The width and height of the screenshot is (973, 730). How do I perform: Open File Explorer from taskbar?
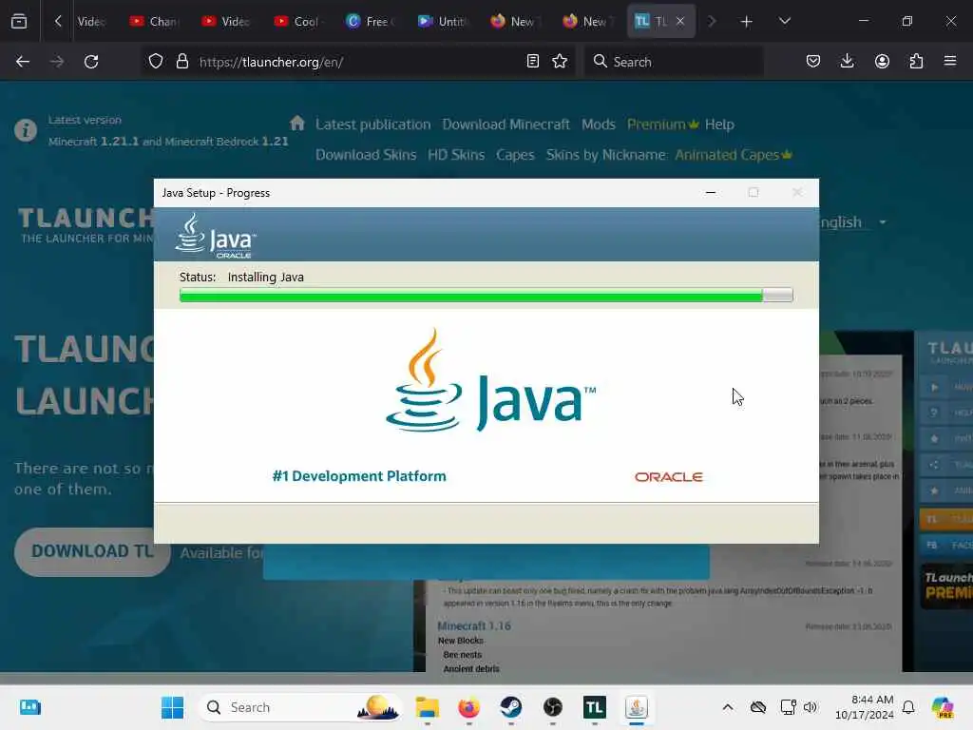[428, 707]
